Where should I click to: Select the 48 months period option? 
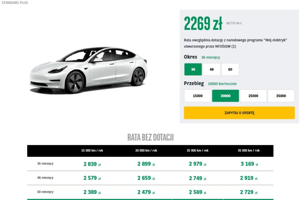212,69
